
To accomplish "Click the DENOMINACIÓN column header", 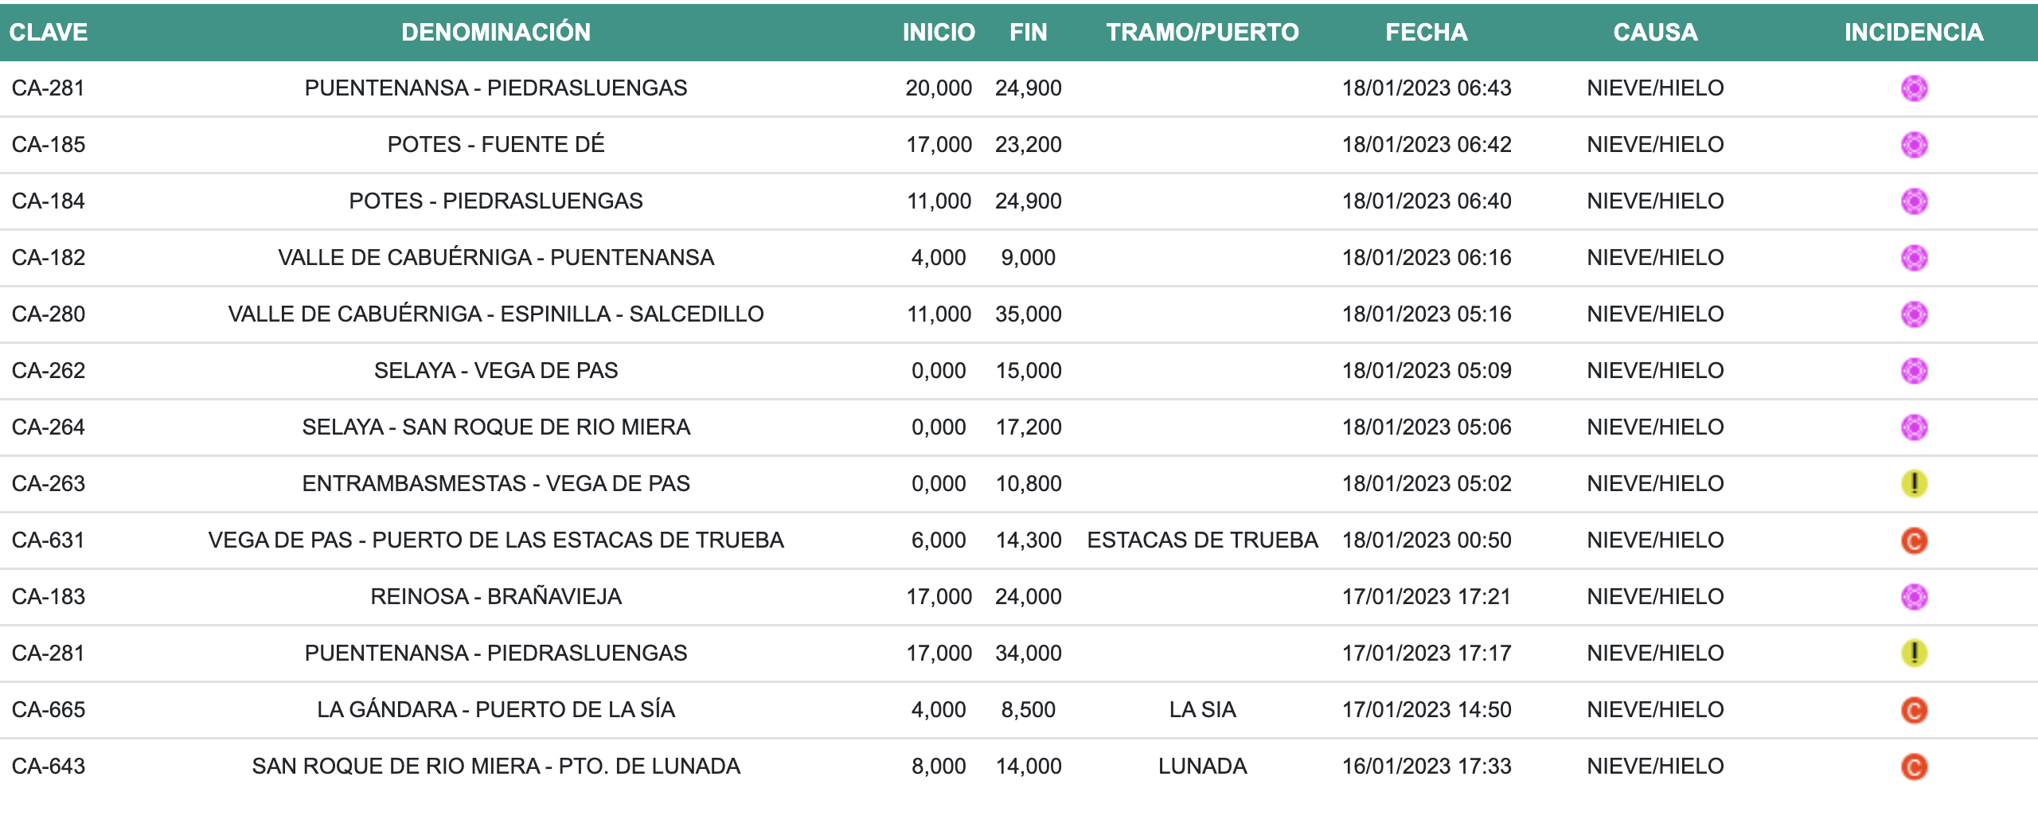I will pos(495,33).
